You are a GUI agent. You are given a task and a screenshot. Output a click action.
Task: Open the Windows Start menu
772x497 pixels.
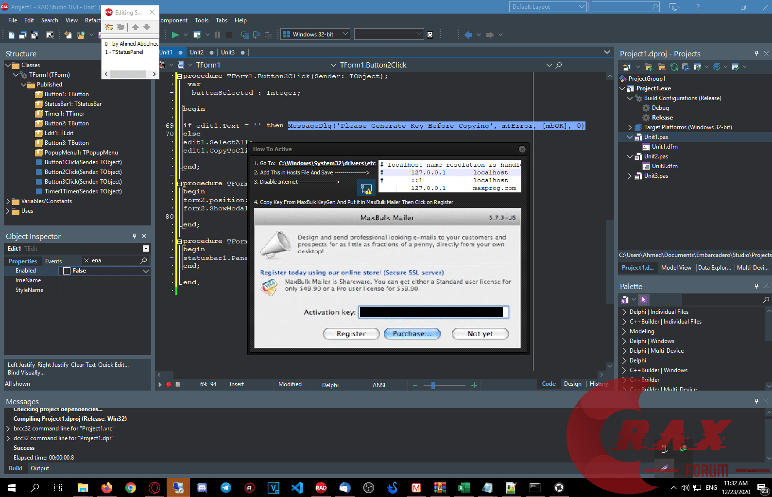[x=12, y=487]
